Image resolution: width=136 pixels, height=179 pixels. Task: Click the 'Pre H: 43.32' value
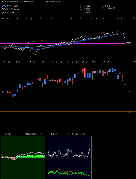click(x=85, y=8)
